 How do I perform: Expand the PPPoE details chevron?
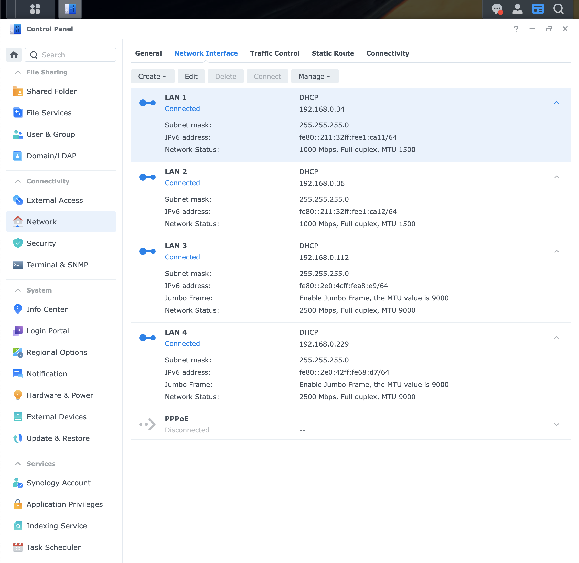coord(557,425)
